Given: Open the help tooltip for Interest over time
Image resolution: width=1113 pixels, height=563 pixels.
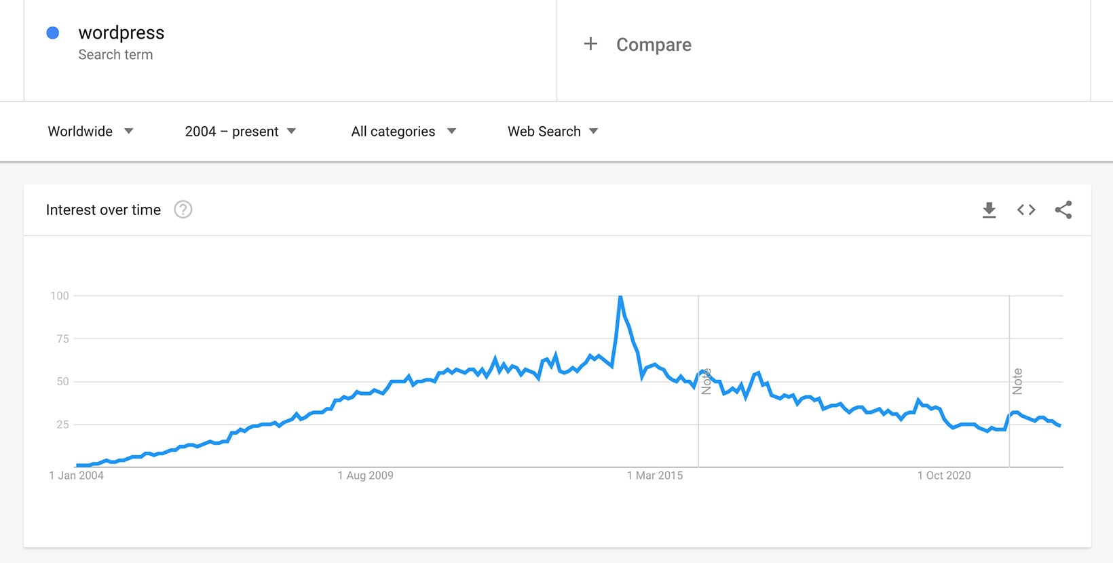Looking at the screenshot, I should pos(183,210).
